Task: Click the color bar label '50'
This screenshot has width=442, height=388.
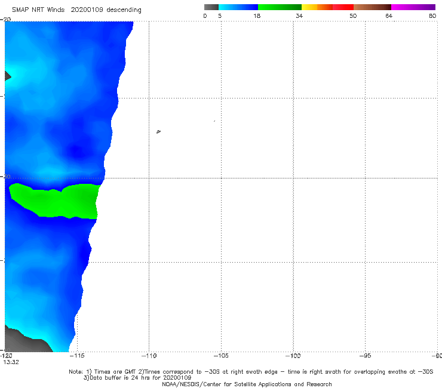Action: point(353,16)
